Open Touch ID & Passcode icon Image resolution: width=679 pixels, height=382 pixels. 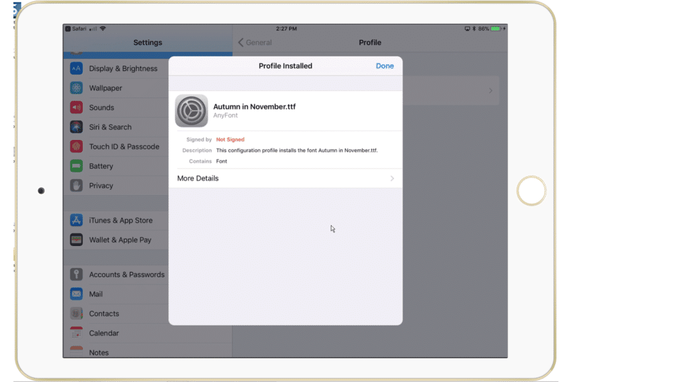pos(76,147)
